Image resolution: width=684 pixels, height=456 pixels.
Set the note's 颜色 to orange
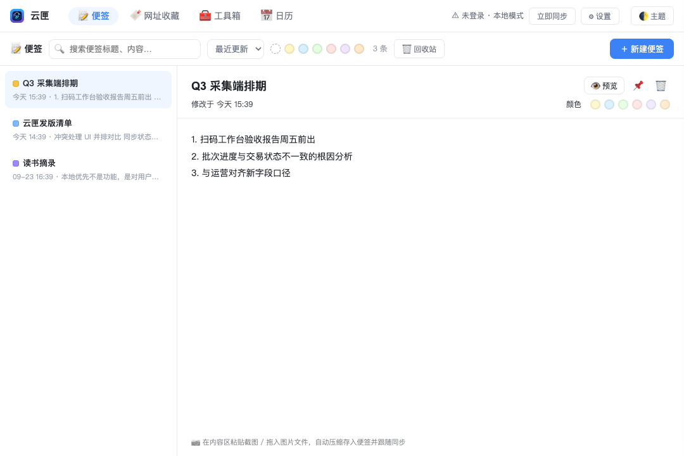click(x=665, y=104)
